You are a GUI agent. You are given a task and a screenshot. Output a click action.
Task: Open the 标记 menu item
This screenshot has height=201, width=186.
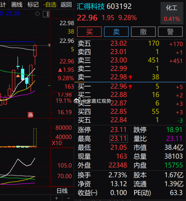pos(33,5)
